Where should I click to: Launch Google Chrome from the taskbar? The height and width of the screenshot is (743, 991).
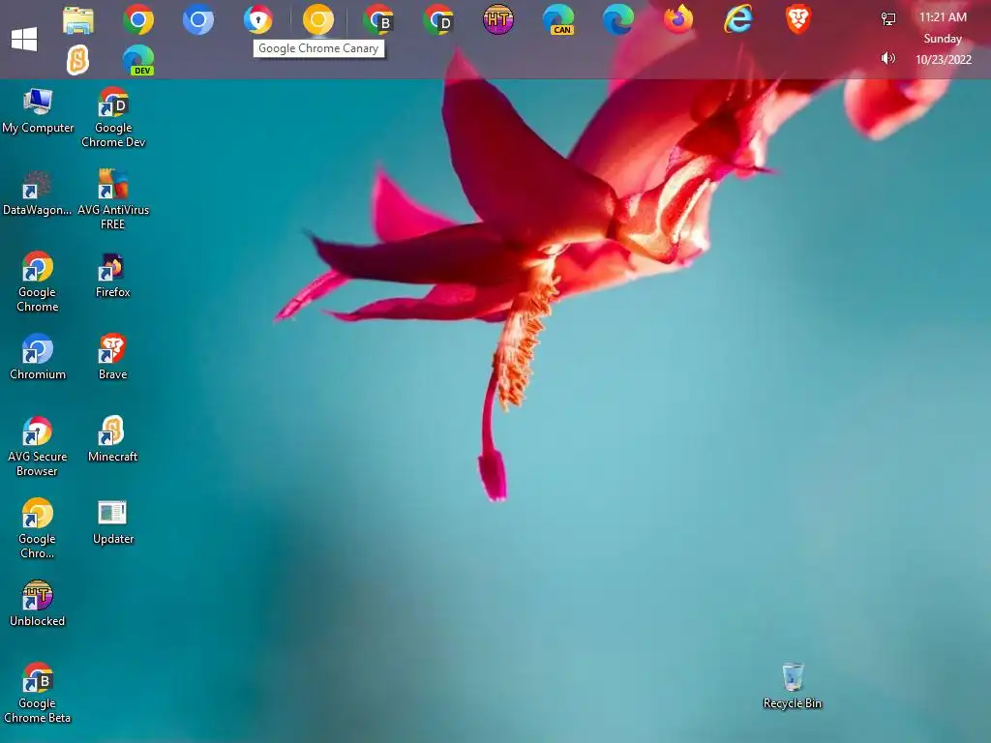click(x=138, y=20)
